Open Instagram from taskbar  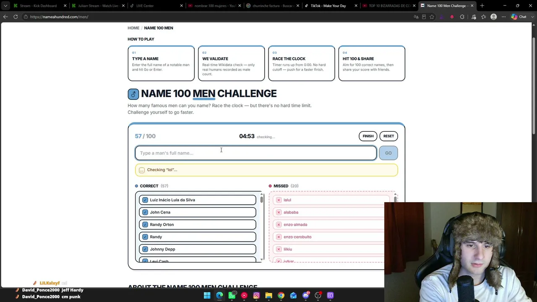pos(256,295)
